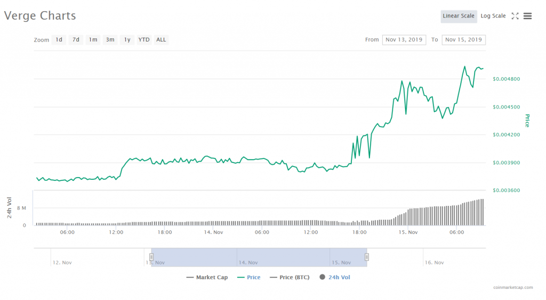Select the 1m zoom range

93,40
